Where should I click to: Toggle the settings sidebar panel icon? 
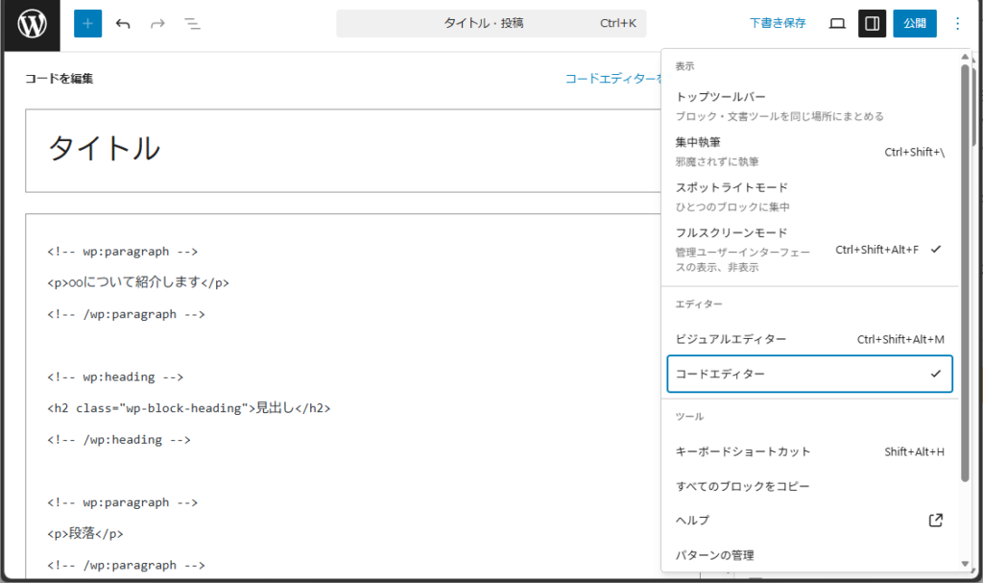[x=872, y=23]
